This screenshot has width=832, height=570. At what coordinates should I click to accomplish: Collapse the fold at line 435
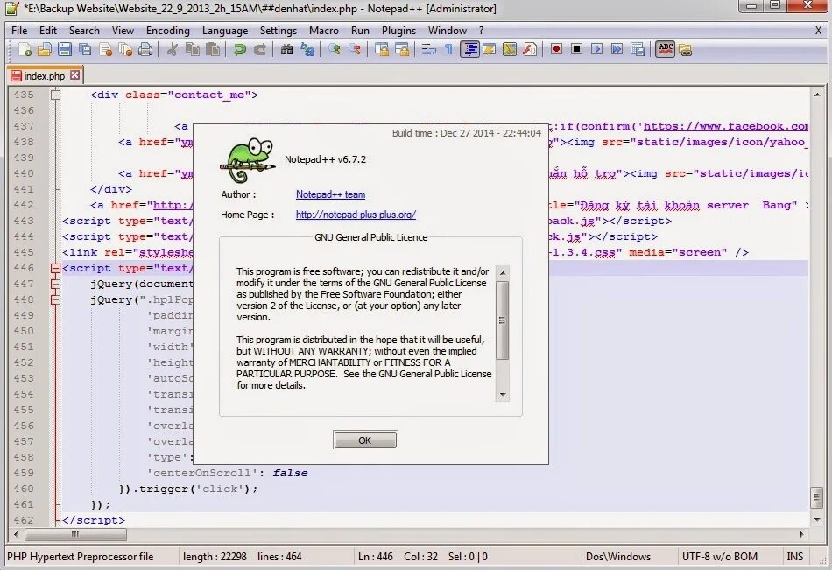tap(55, 95)
